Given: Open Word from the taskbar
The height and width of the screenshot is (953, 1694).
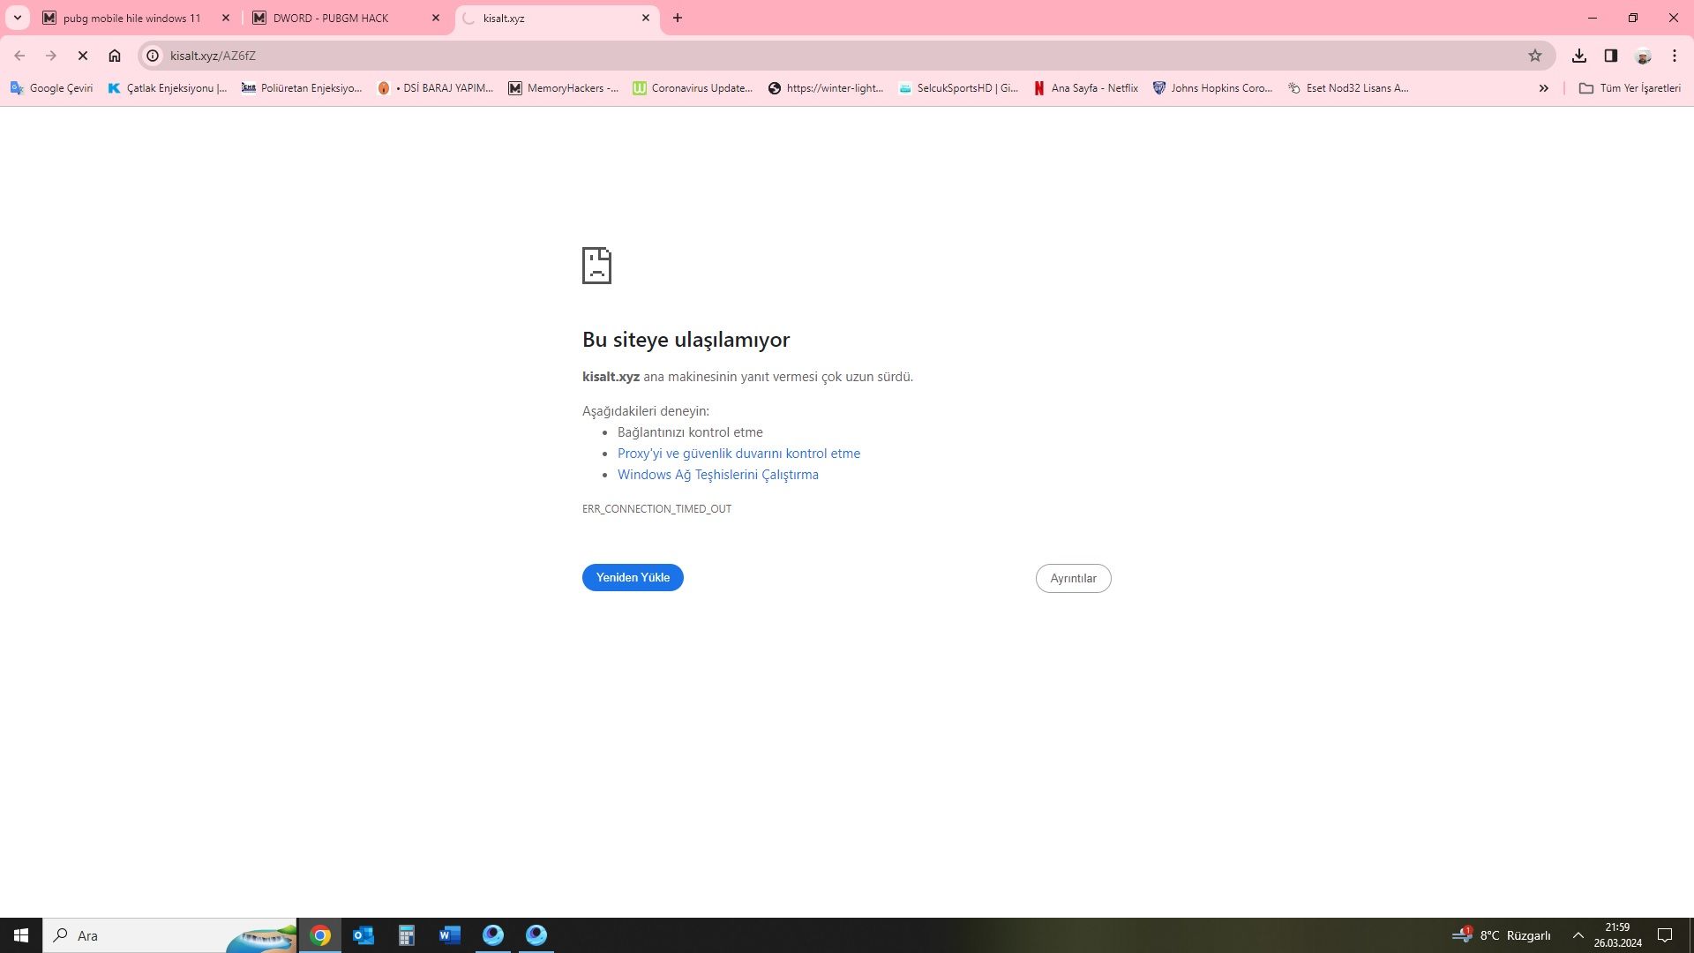Looking at the screenshot, I should click(x=450, y=935).
